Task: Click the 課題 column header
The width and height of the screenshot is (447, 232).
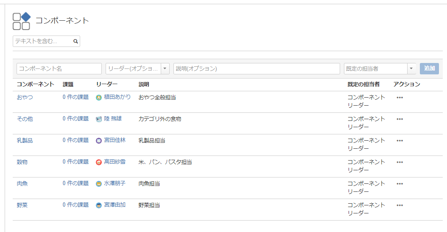Action: 68,85
